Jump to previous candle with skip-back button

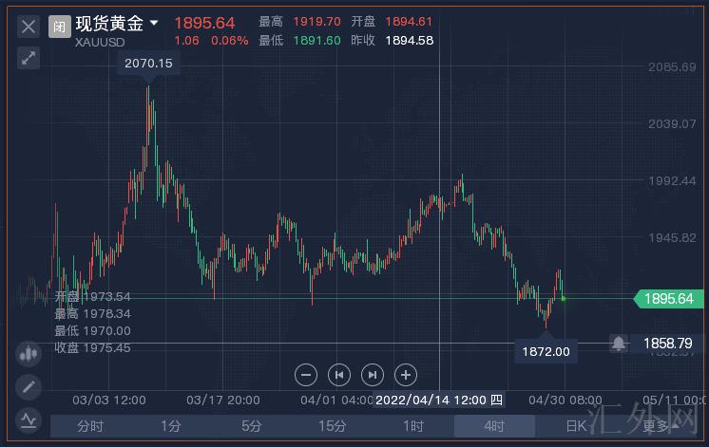339,374
